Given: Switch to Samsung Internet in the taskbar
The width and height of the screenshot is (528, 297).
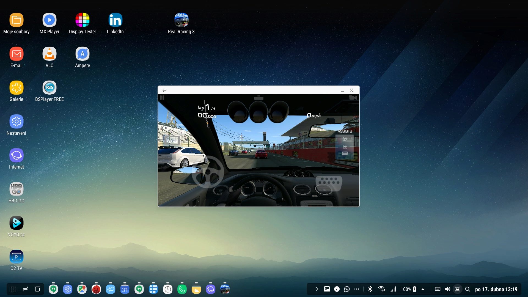Looking at the screenshot, I should click(211, 289).
